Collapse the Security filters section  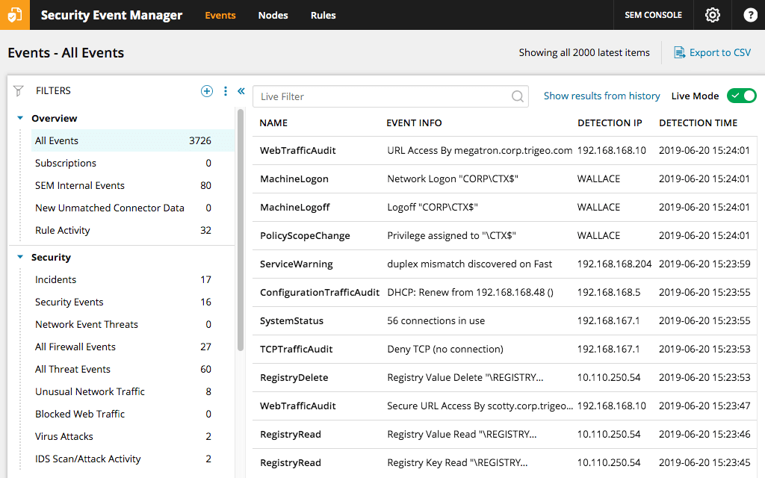[18, 257]
